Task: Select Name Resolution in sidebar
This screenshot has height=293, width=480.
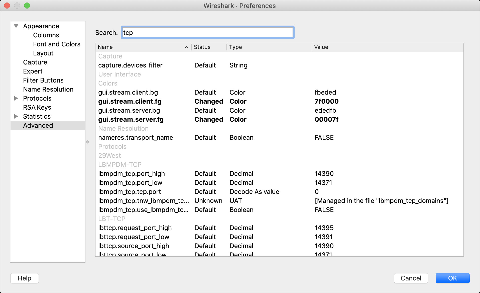Action: pos(48,89)
